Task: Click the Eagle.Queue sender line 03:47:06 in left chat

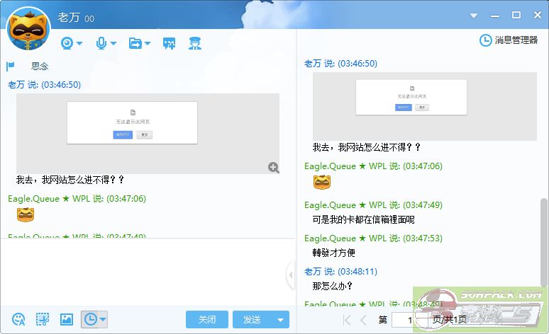Action: pyautogui.click(x=77, y=199)
